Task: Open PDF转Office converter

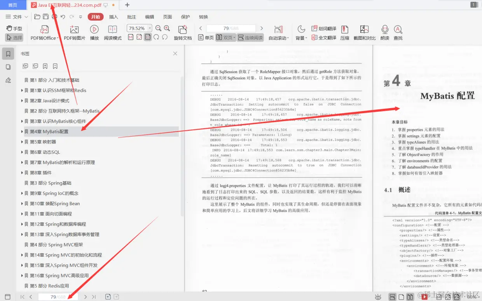Action: coord(44,33)
